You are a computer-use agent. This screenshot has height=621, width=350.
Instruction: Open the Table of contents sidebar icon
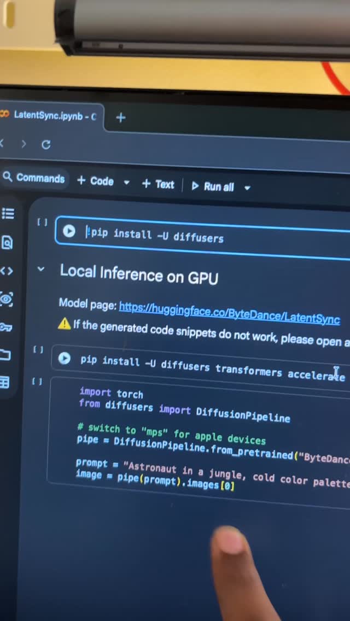(x=8, y=214)
